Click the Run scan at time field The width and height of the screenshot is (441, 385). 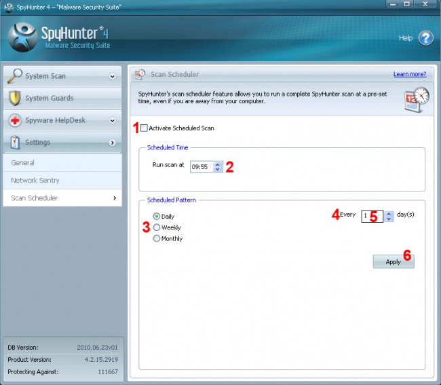(201, 166)
